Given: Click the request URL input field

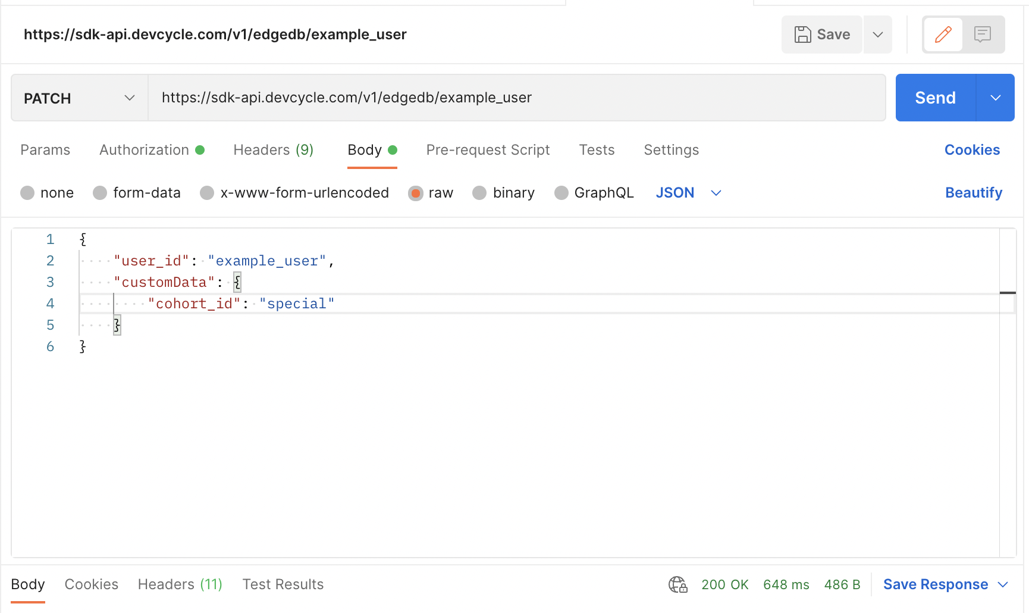Looking at the screenshot, I should coord(516,98).
